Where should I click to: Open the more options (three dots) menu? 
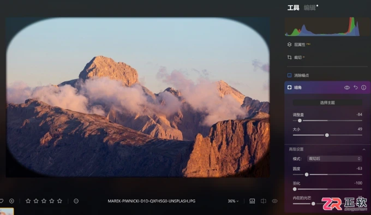tap(76, 201)
